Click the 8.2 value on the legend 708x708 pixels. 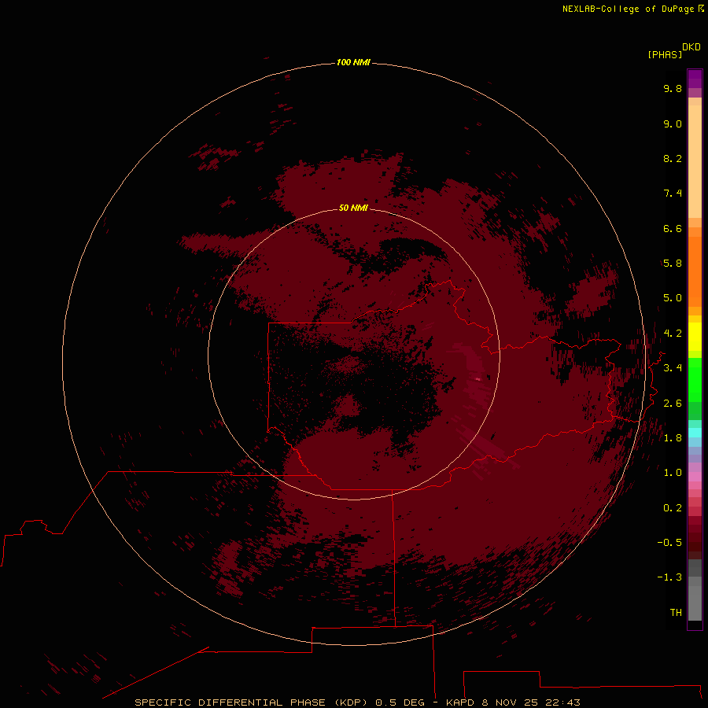(x=673, y=158)
